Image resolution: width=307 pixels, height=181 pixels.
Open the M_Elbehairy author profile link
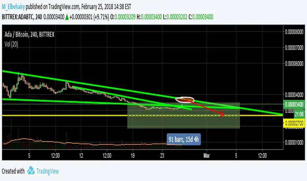(x=13, y=7)
